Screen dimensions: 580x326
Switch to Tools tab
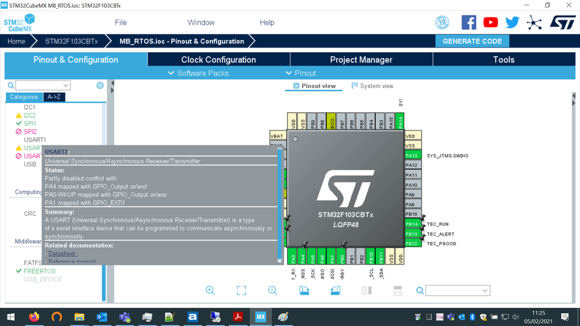pyautogui.click(x=504, y=60)
